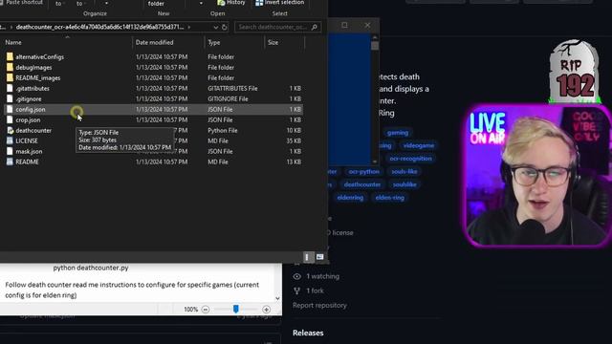Select the .gitattributes file icon
Image resolution: width=612 pixels, height=344 pixels.
[10, 89]
